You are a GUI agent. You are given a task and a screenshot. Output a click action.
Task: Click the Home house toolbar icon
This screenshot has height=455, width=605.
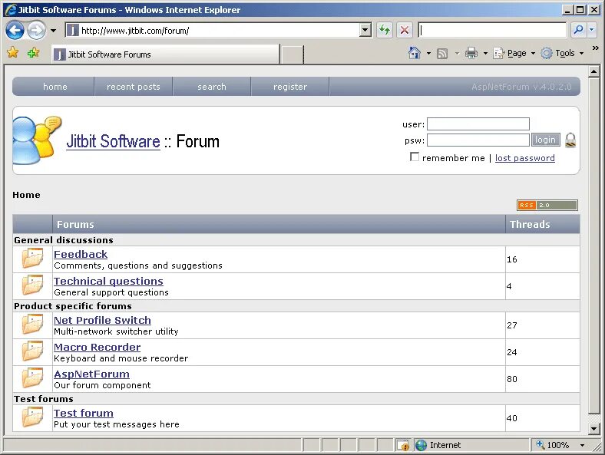(x=415, y=53)
